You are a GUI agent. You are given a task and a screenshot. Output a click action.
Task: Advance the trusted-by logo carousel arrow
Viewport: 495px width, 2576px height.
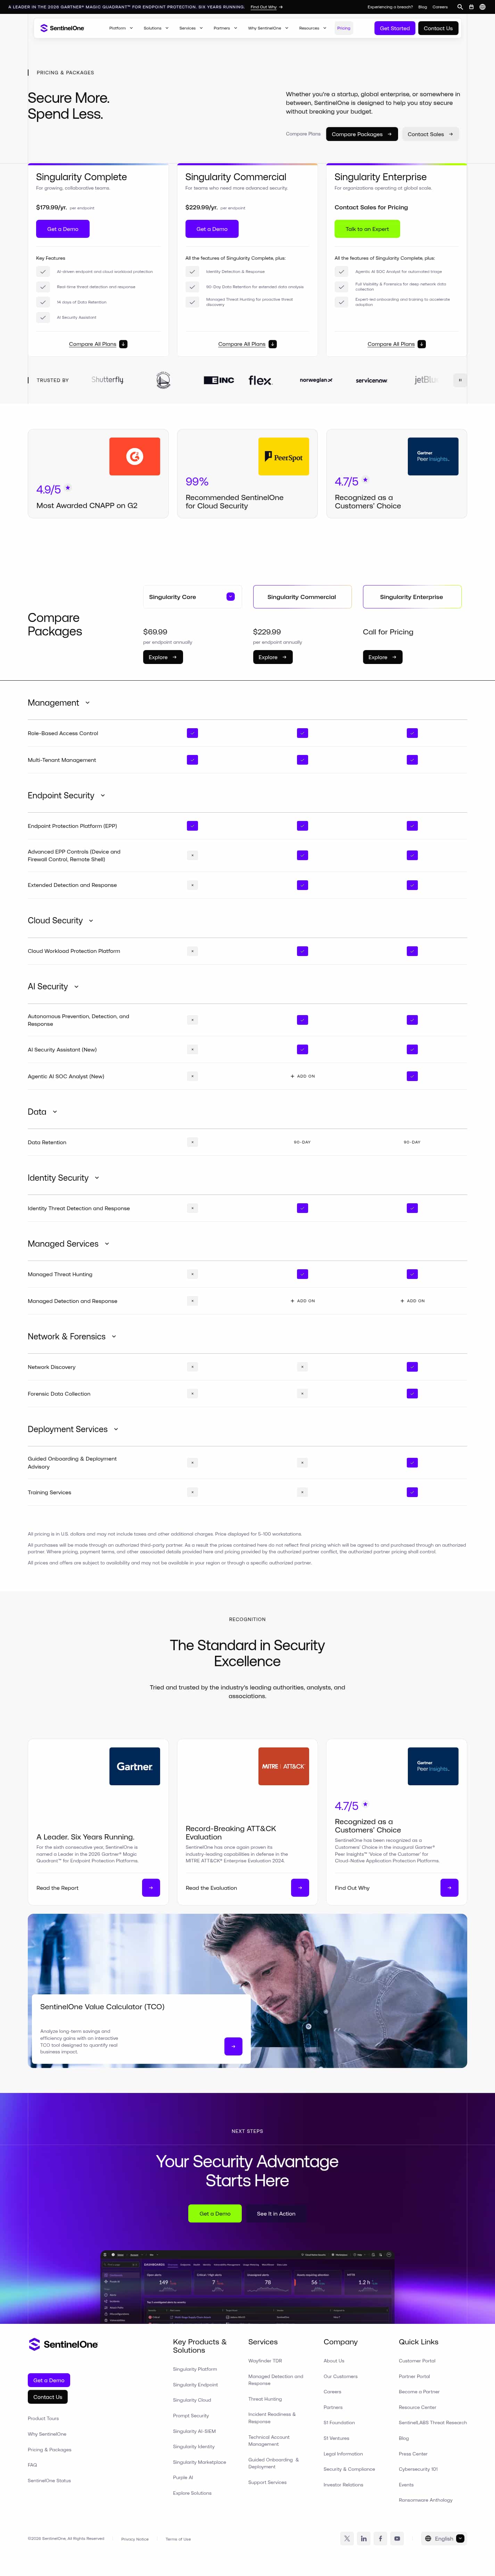[460, 380]
